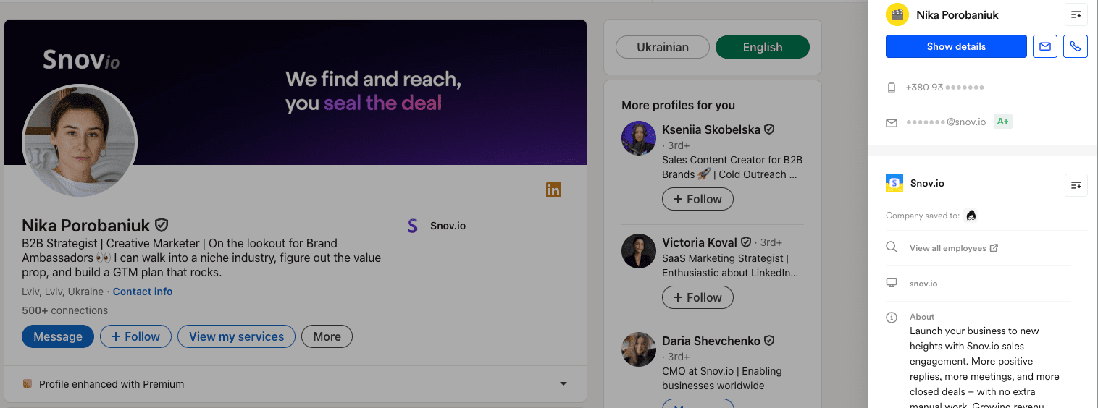Follow Kseniia Skobelska
1098x408 pixels.
pyautogui.click(x=697, y=199)
